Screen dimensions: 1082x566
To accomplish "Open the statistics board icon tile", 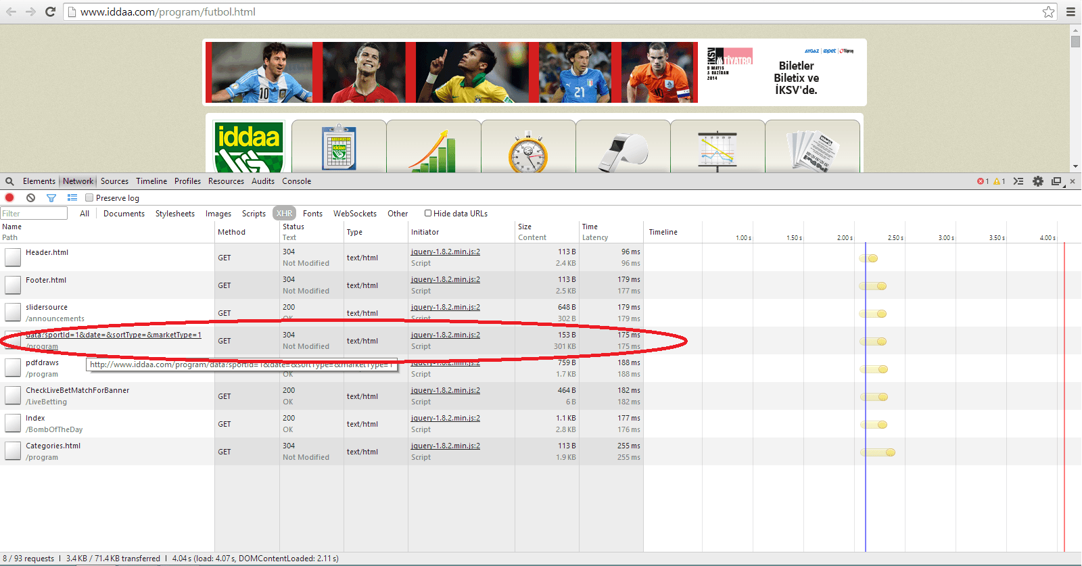I will click(718, 146).
